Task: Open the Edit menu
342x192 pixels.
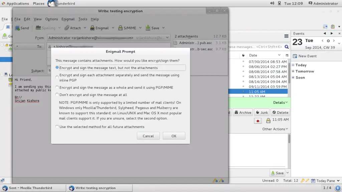Action: click(27, 19)
